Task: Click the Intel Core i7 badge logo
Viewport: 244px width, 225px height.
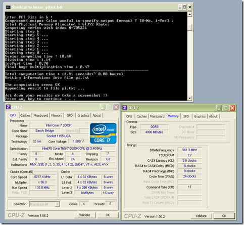Action: coord(103,133)
